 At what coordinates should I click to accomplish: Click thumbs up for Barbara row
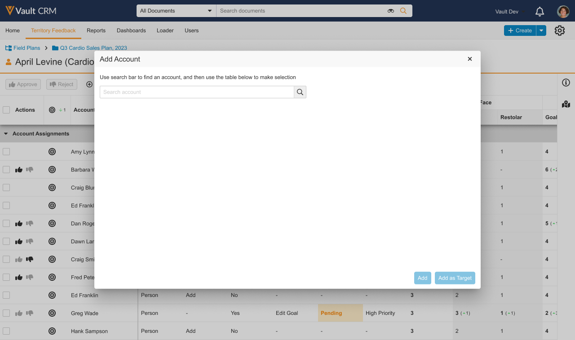click(19, 170)
